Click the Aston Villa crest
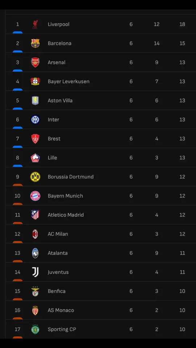 35,100
